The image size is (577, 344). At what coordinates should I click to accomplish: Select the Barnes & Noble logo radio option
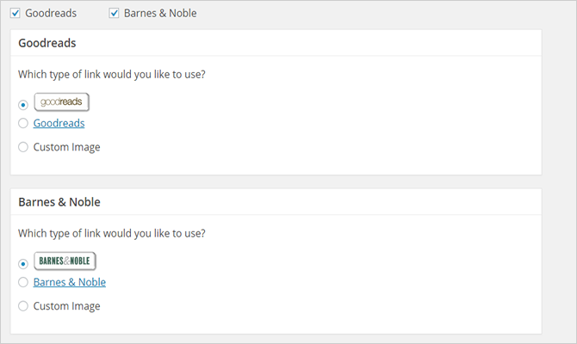[x=23, y=264]
